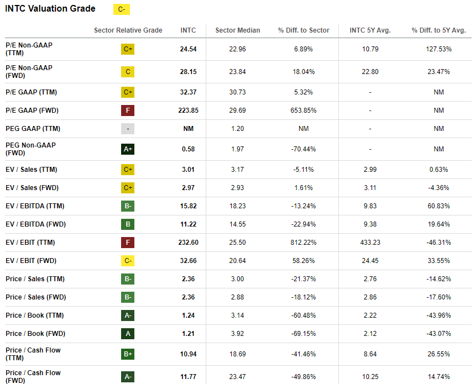Select the A grade badge for Price / Book (FWD)
The height and width of the screenshot is (384, 475).
[x=128, y=334]
